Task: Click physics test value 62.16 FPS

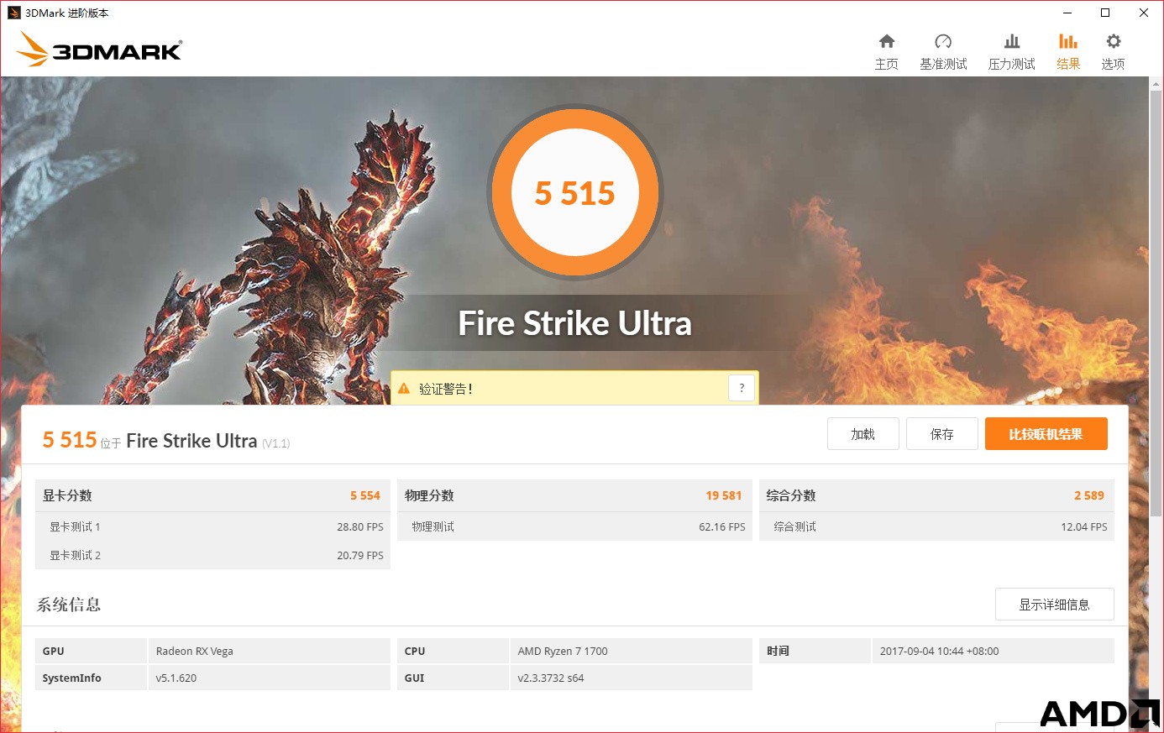Action: pyautogui.click(x=722, y=526)
